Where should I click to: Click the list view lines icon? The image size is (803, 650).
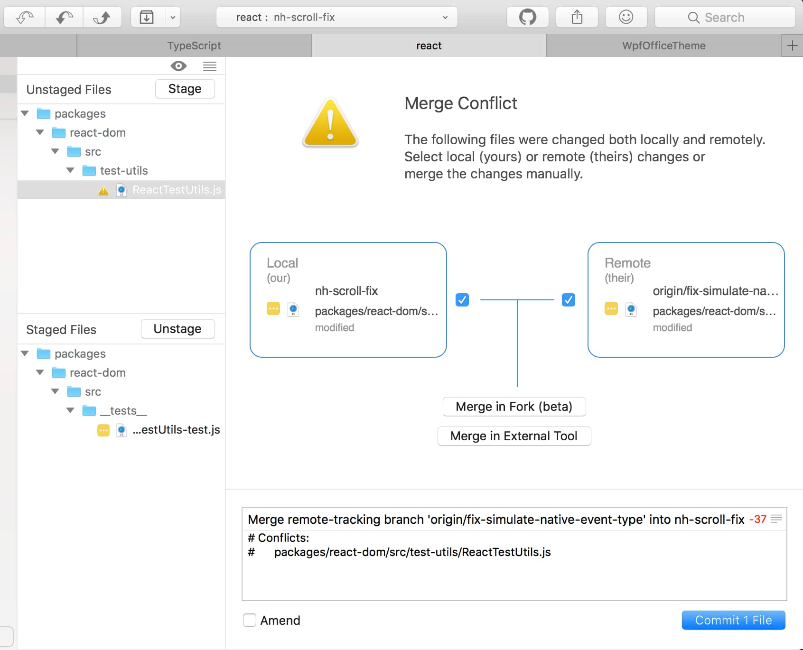(x=210, y=66)
